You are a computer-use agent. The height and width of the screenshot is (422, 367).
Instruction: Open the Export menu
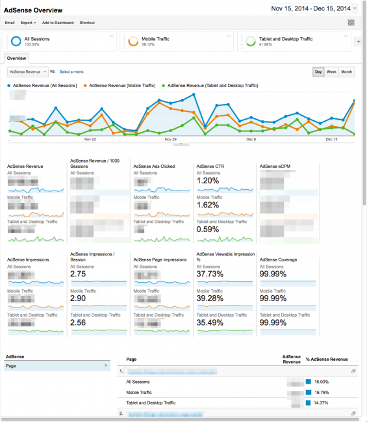pyautogui.click(x=28, y=23)
